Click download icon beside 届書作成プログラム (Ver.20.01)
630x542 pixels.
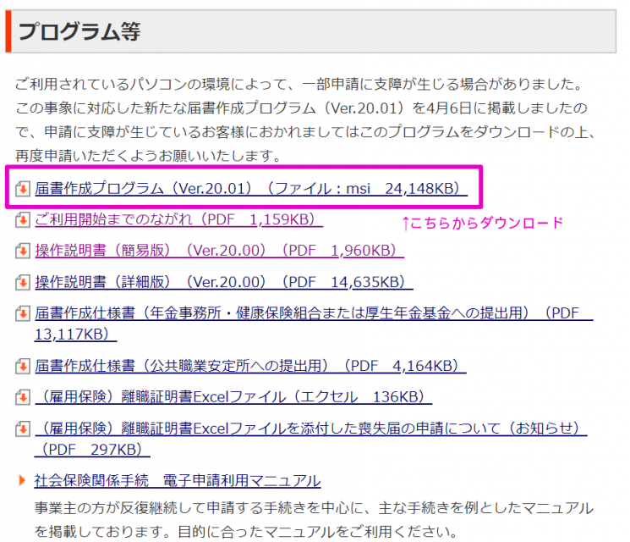point(23,189)
